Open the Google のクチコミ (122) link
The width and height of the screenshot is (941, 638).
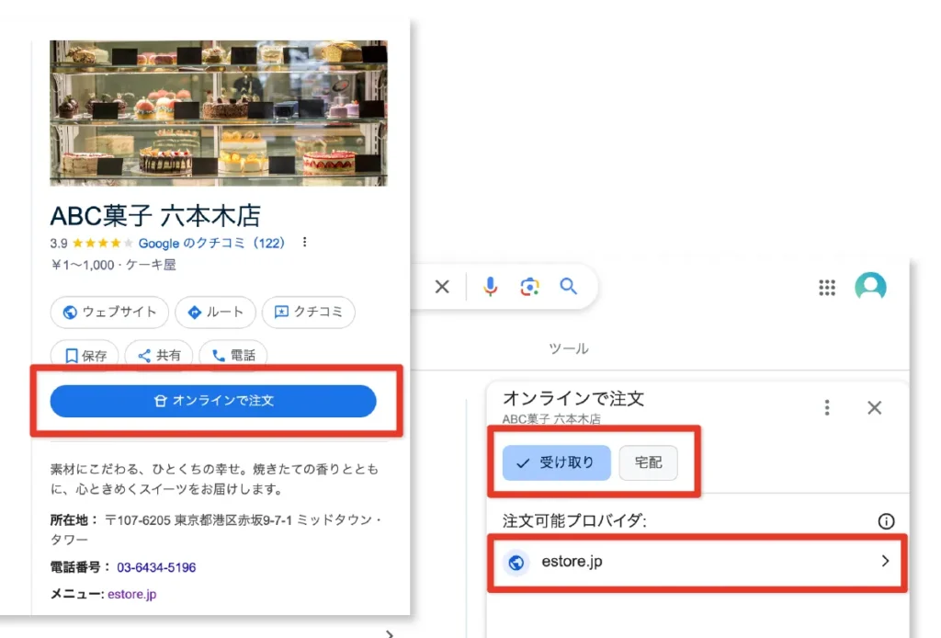coord(211,244)
